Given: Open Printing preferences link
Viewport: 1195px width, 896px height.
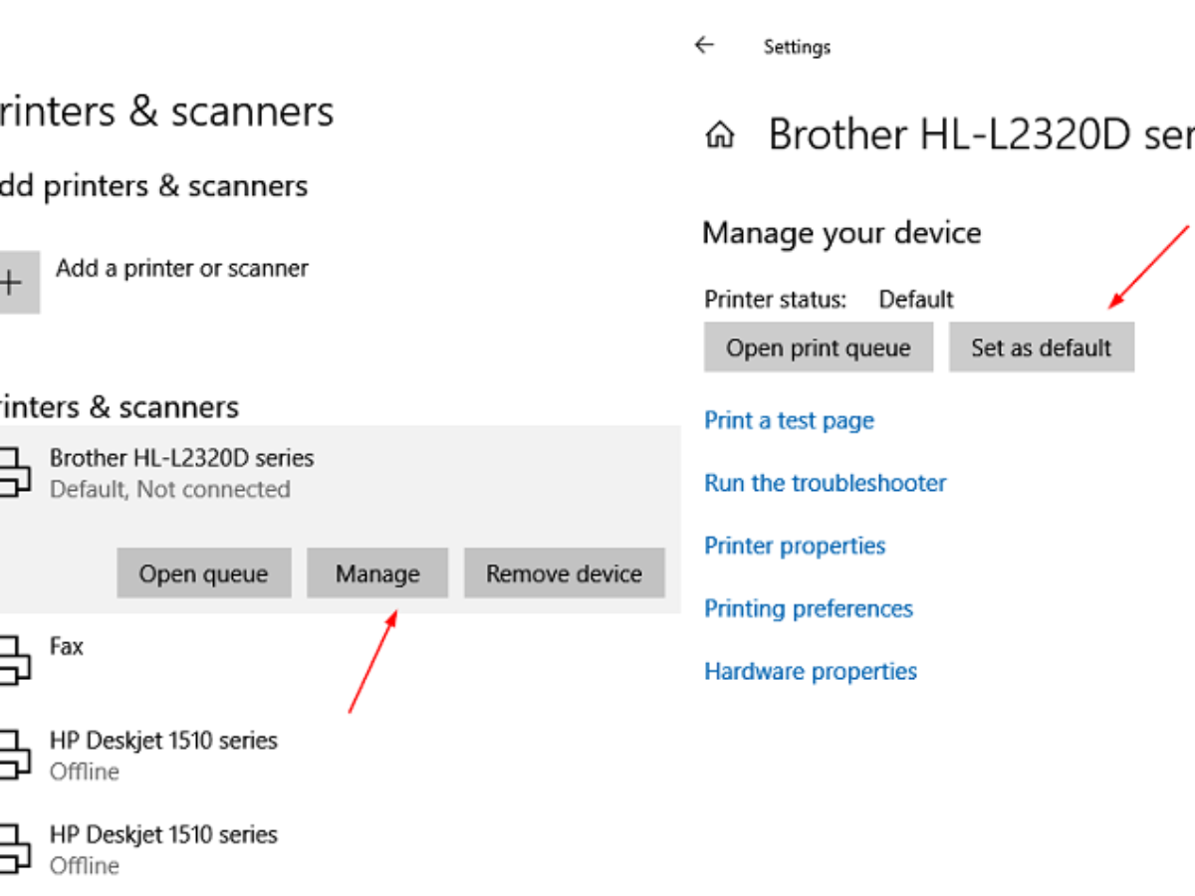Looking at the screenshot, I should (809, 608).
